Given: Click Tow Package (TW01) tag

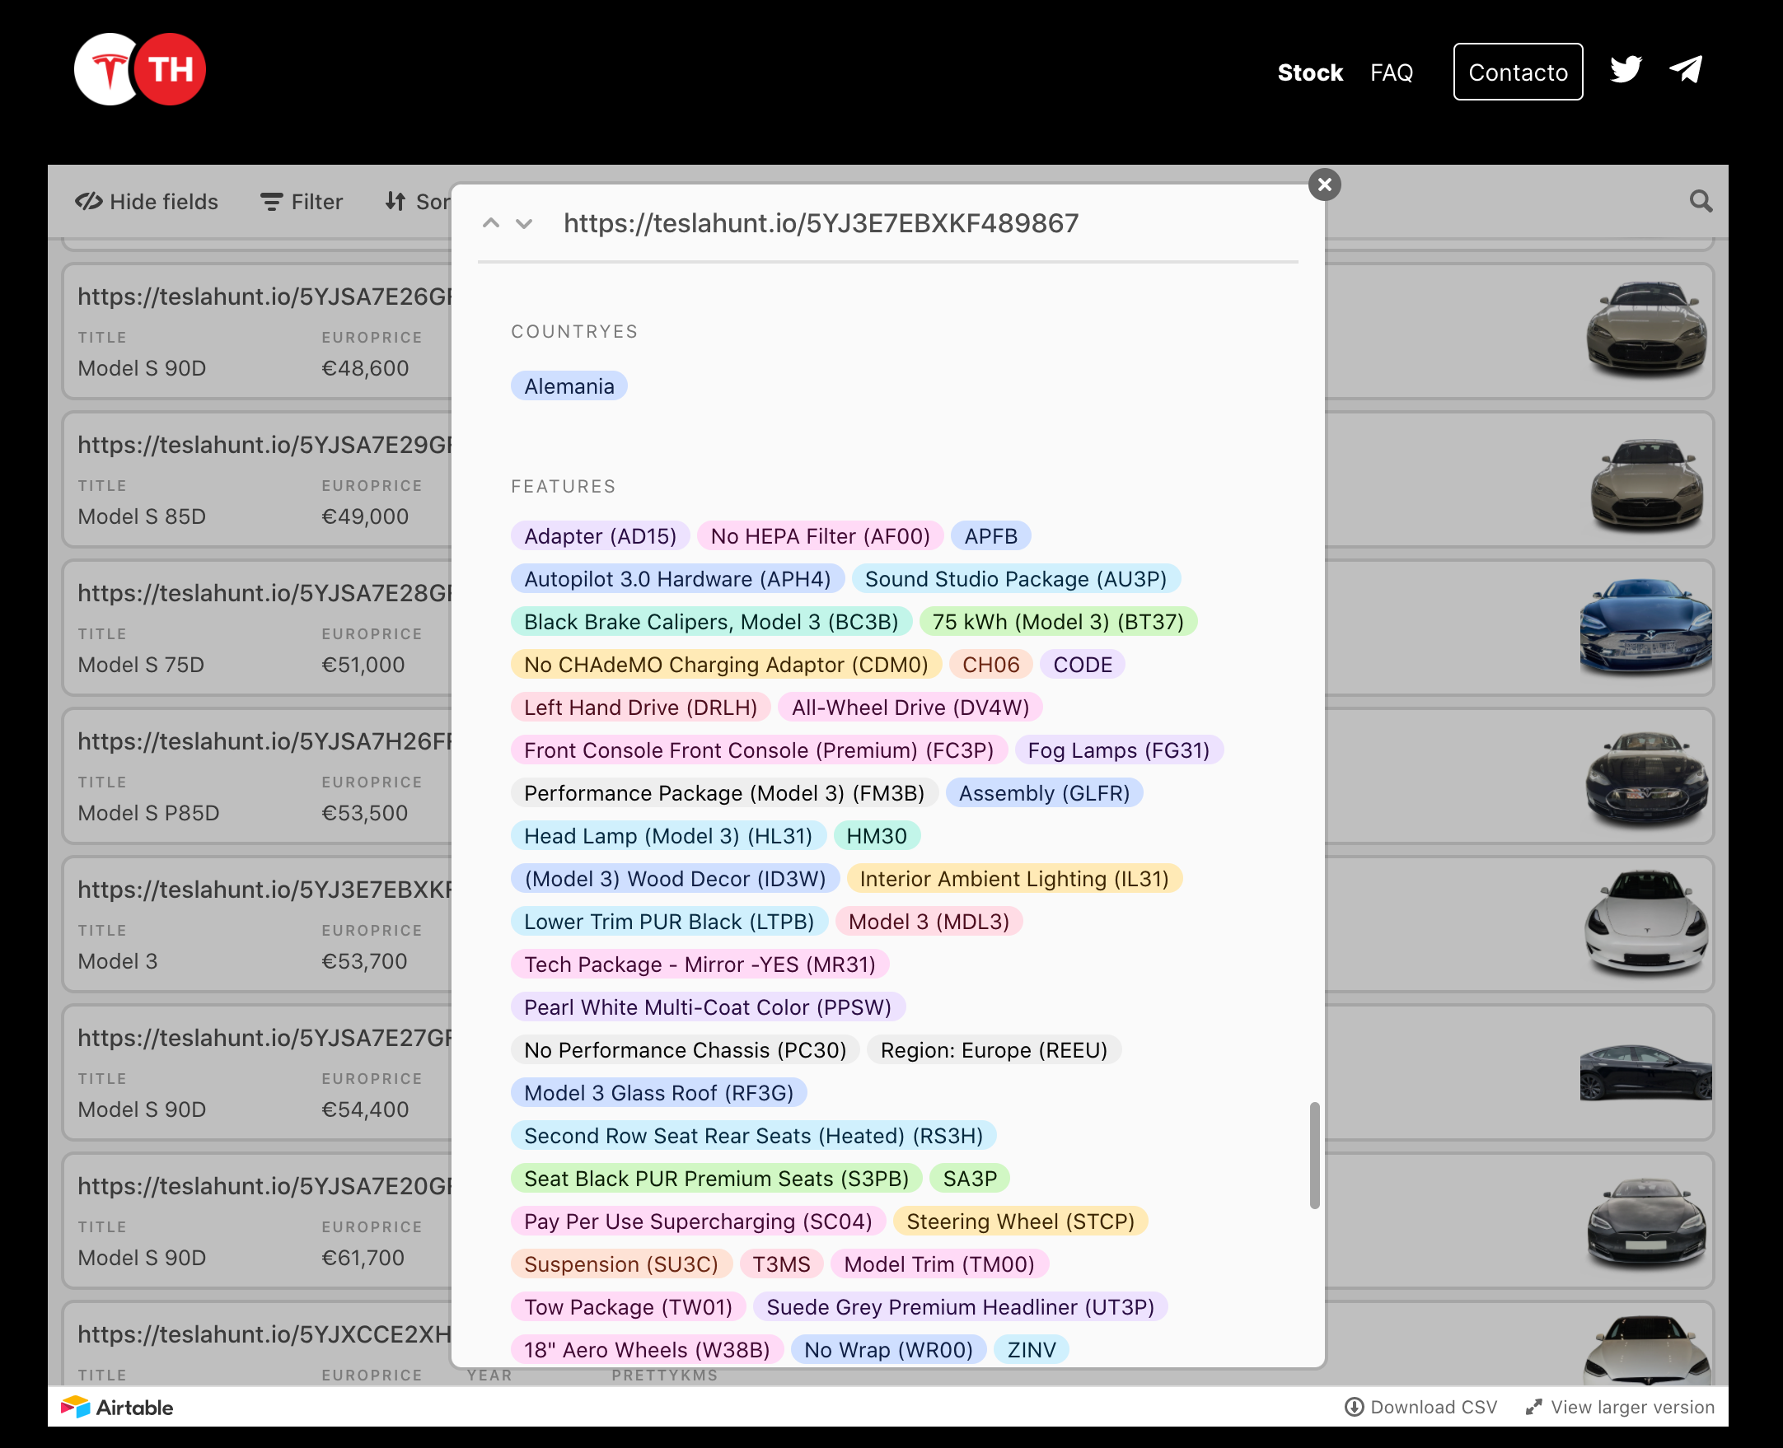Looking at the screenshot, I should pos(628,1307).
